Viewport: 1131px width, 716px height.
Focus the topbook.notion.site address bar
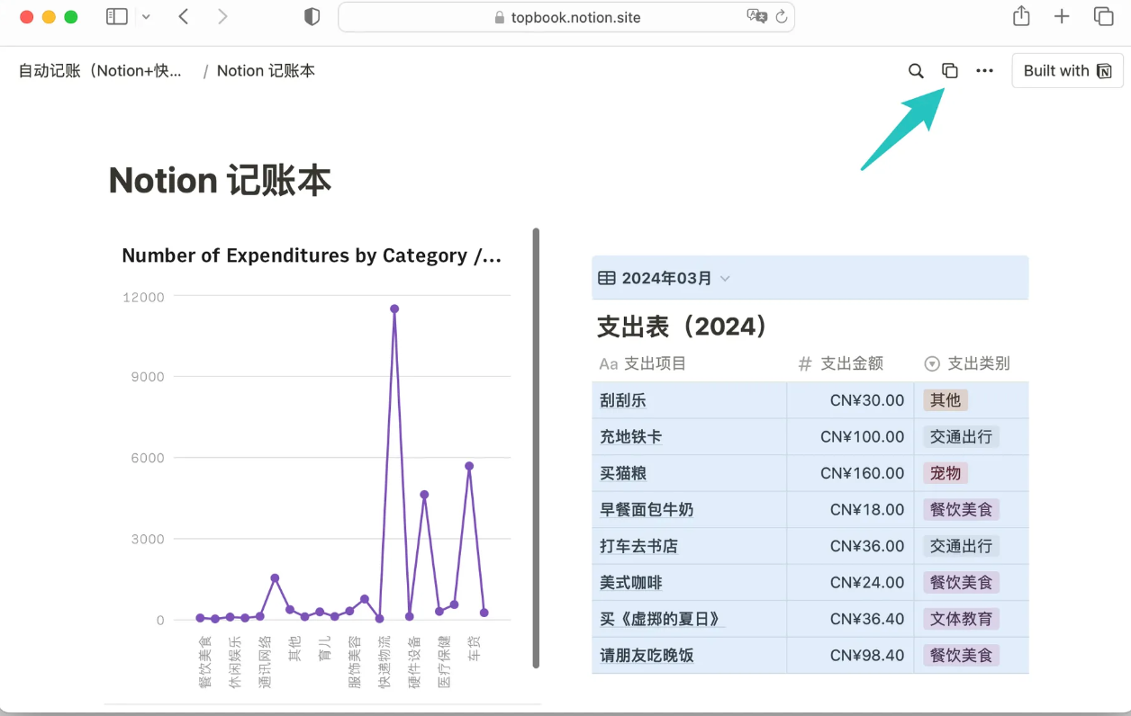click(x=566, y=17)
